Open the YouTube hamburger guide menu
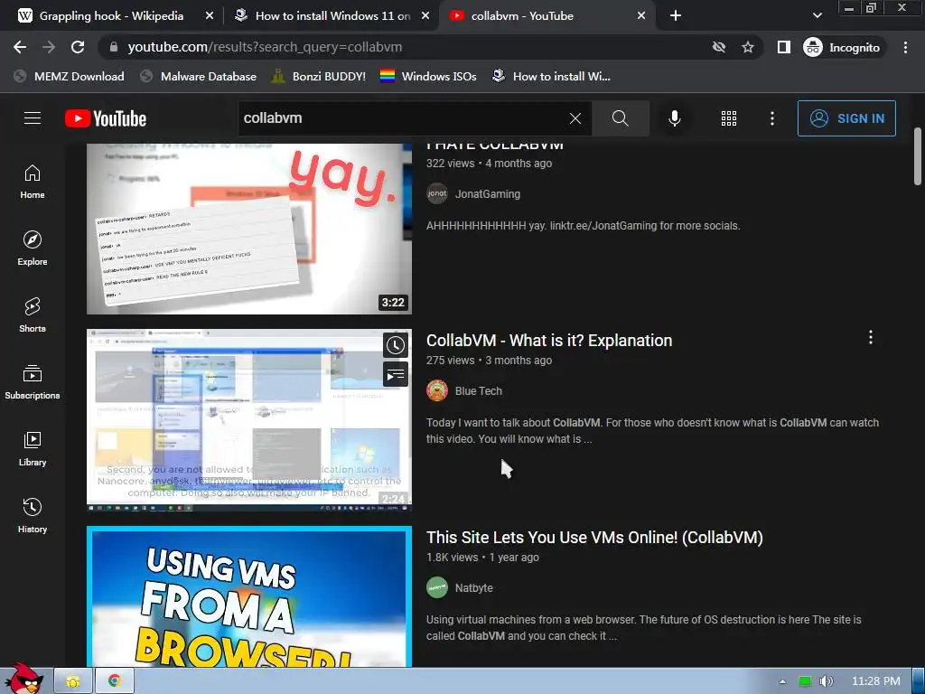This screenshot has height=694, width=925. pyautogui.click(x=33, y=118)
